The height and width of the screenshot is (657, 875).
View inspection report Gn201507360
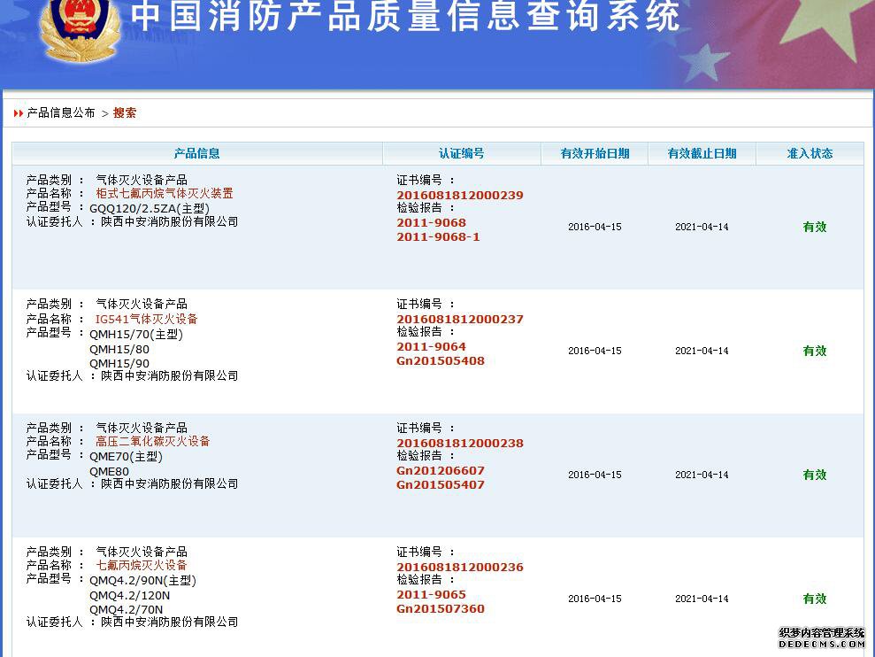pos(440,609)
